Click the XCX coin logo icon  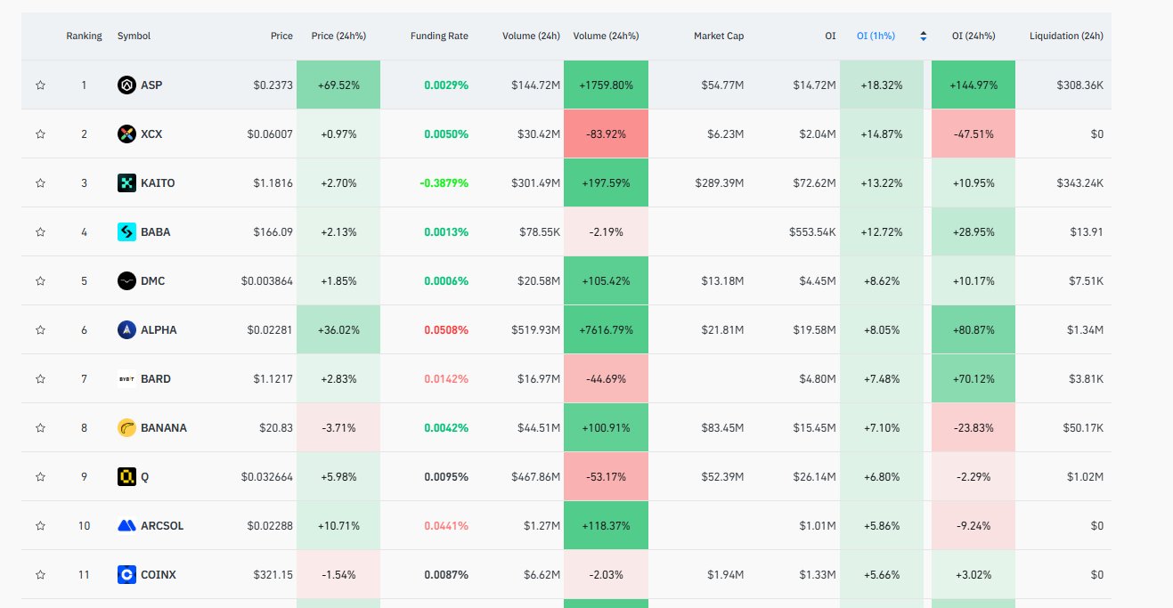pyautogui.click(x=126, y=134)
